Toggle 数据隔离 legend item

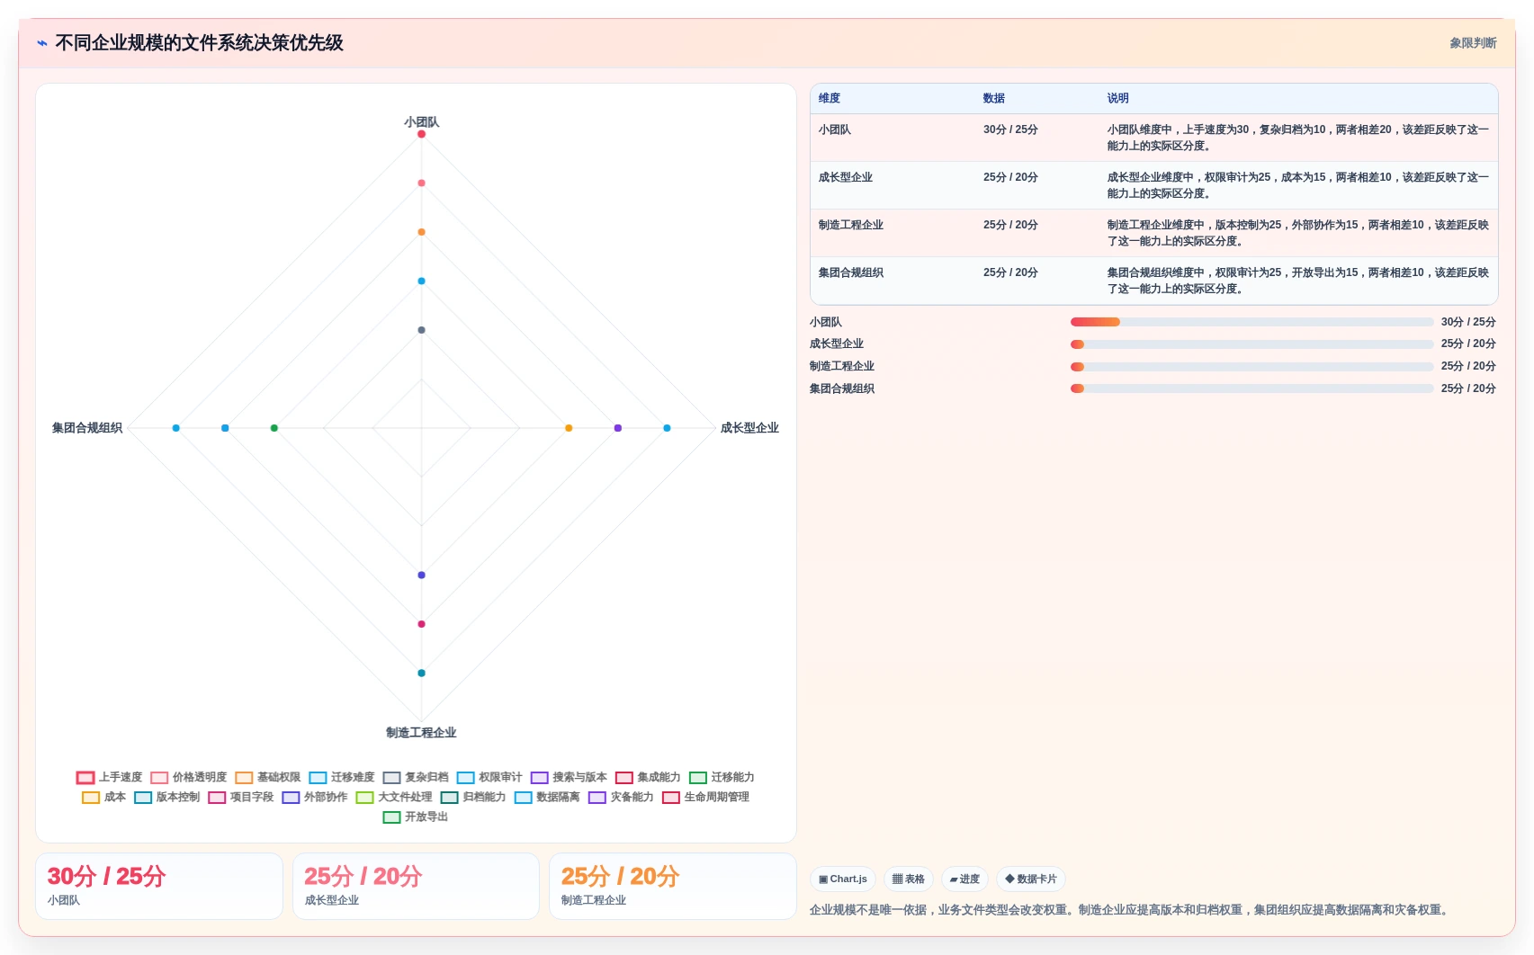(x=547, y=797)
